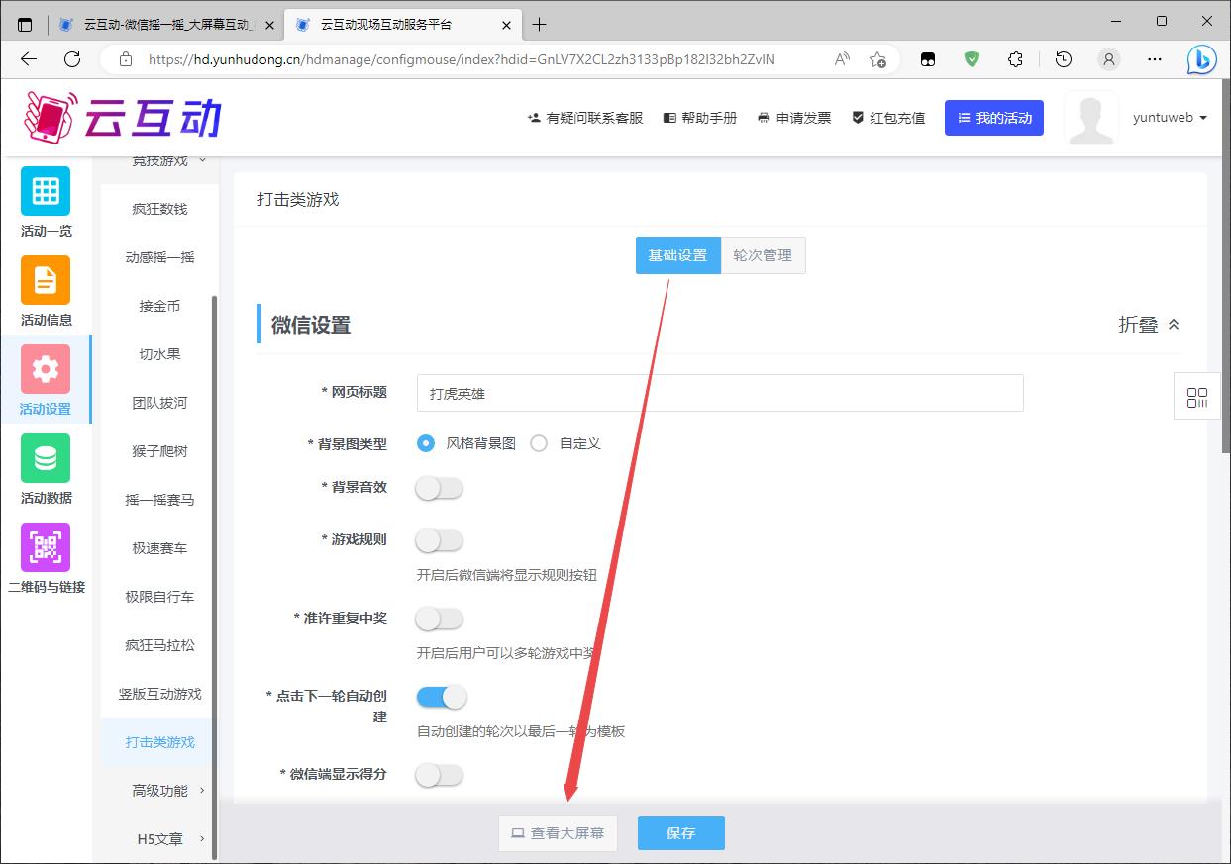Click the browser refresh icon

[72, 59]
